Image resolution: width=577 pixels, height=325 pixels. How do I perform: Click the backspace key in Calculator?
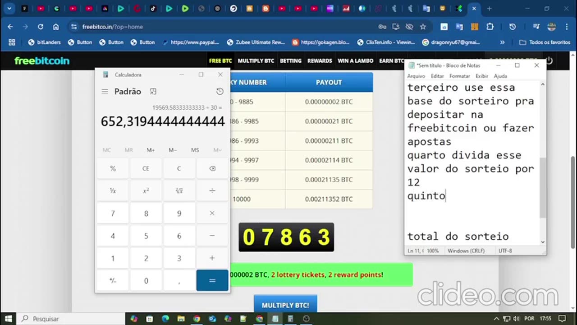(x=212, y=168)
